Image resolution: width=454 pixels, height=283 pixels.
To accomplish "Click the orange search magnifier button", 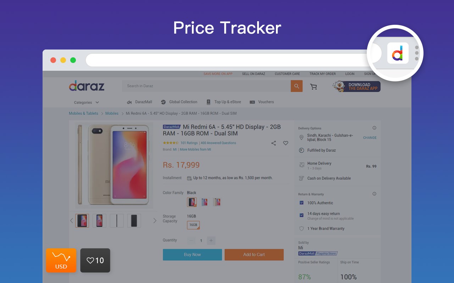I will [297, 86].
